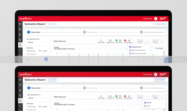Open the map places icon in bottom screen sidebar
The image size is (187, 111).
point(20,85)
